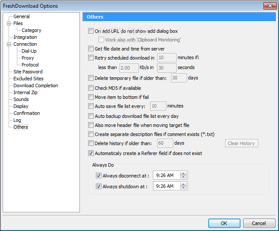Enable 'Create separate description files' checkbox

tap(91, 134)
